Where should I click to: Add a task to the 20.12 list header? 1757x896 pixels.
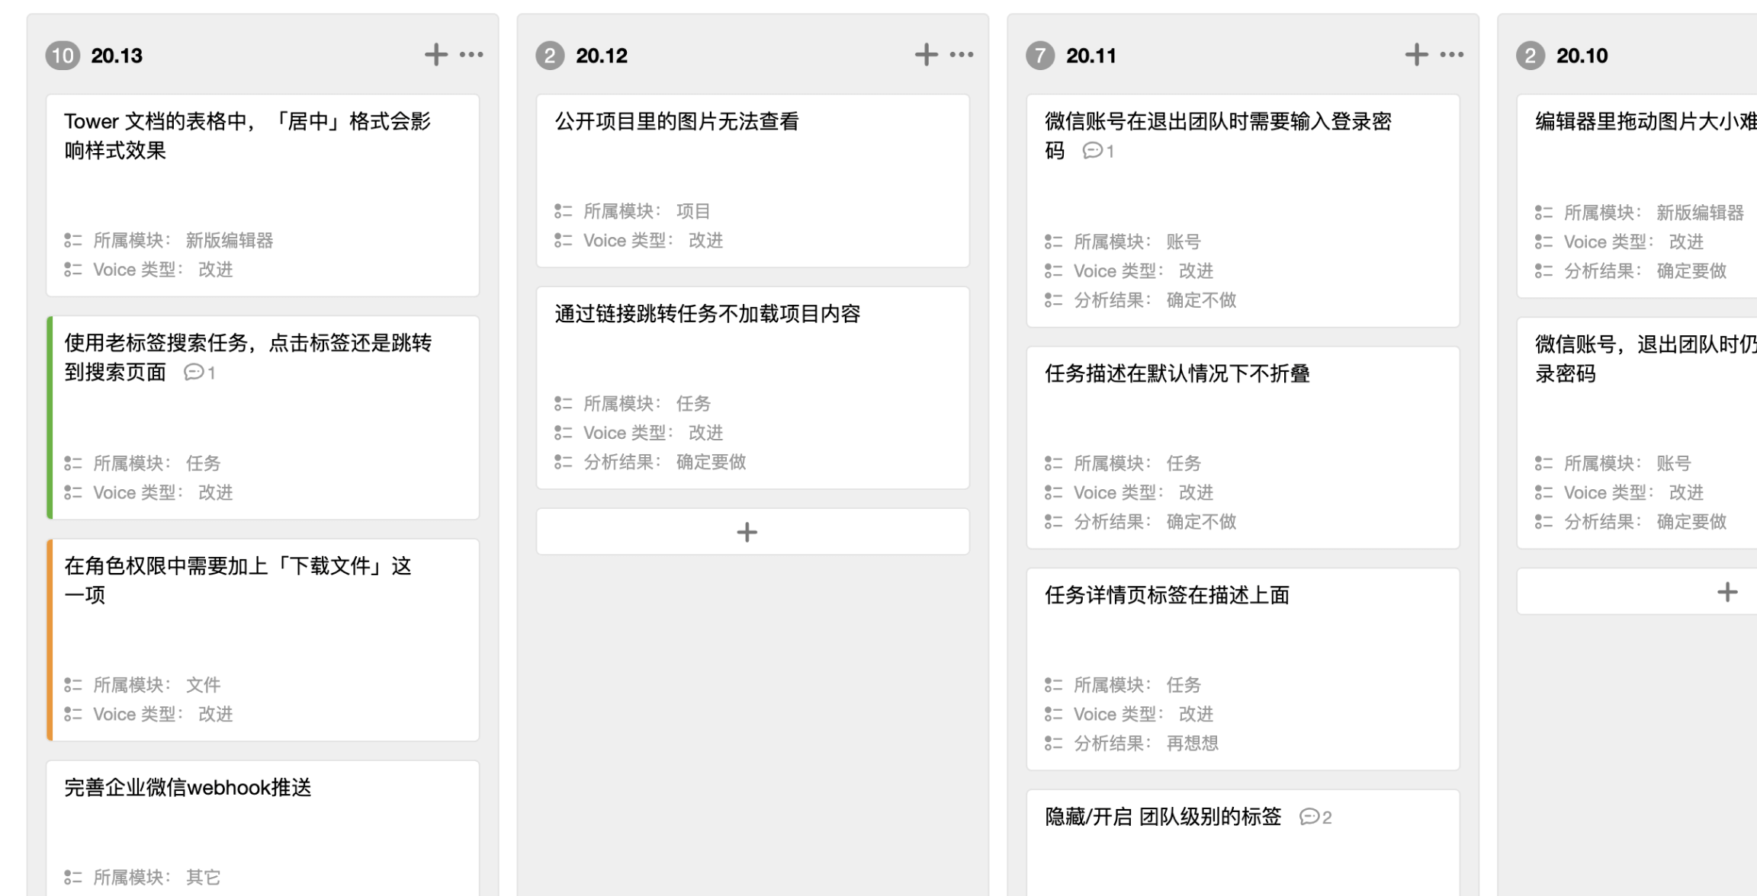[927, 55]
